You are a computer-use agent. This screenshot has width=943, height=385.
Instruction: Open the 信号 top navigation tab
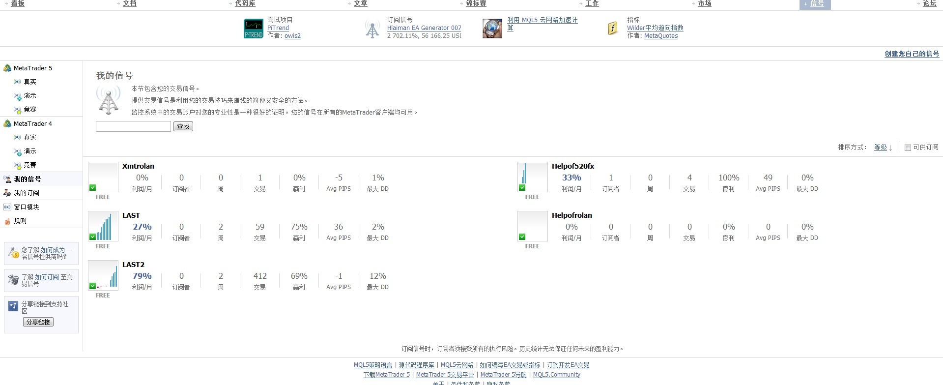pyautogui.click(x=815, y=4)
